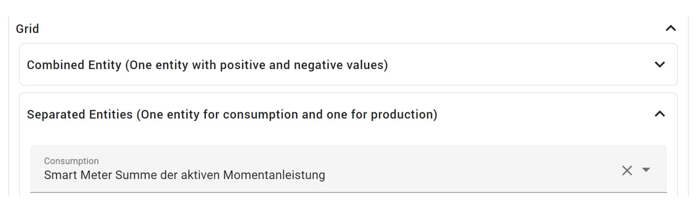
Task: Click empty space right of Grid title
Action: click(348, 29)
